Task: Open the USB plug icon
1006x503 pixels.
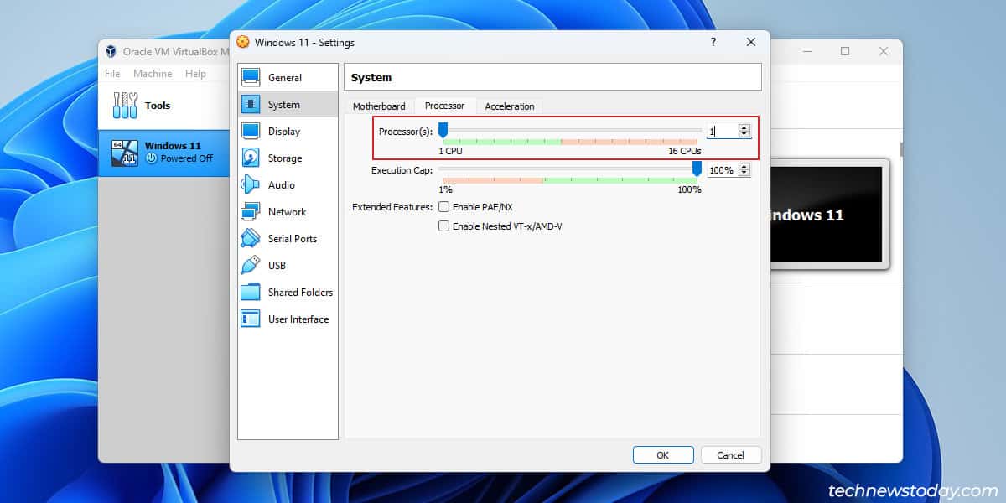Action: coord(251,266)
